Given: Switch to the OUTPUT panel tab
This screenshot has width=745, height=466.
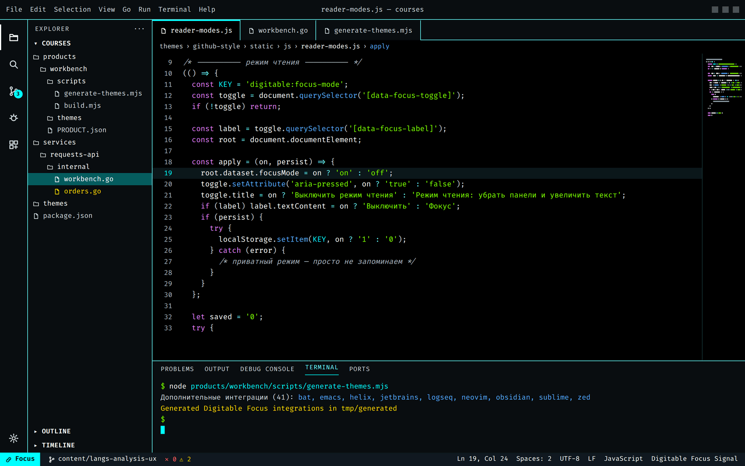Looking at the screenshot, I should (x=217, y=369).
